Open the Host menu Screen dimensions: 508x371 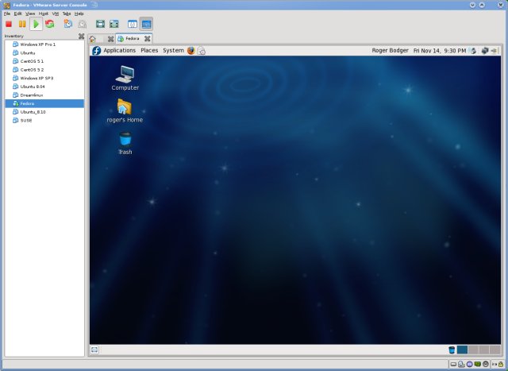pyautogui.click(x=44, y=14)
